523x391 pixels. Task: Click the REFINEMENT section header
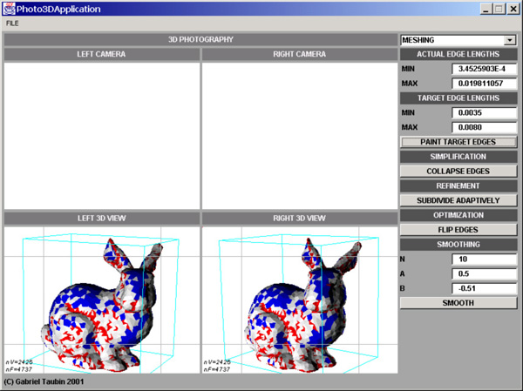click(x=458, y=186)
